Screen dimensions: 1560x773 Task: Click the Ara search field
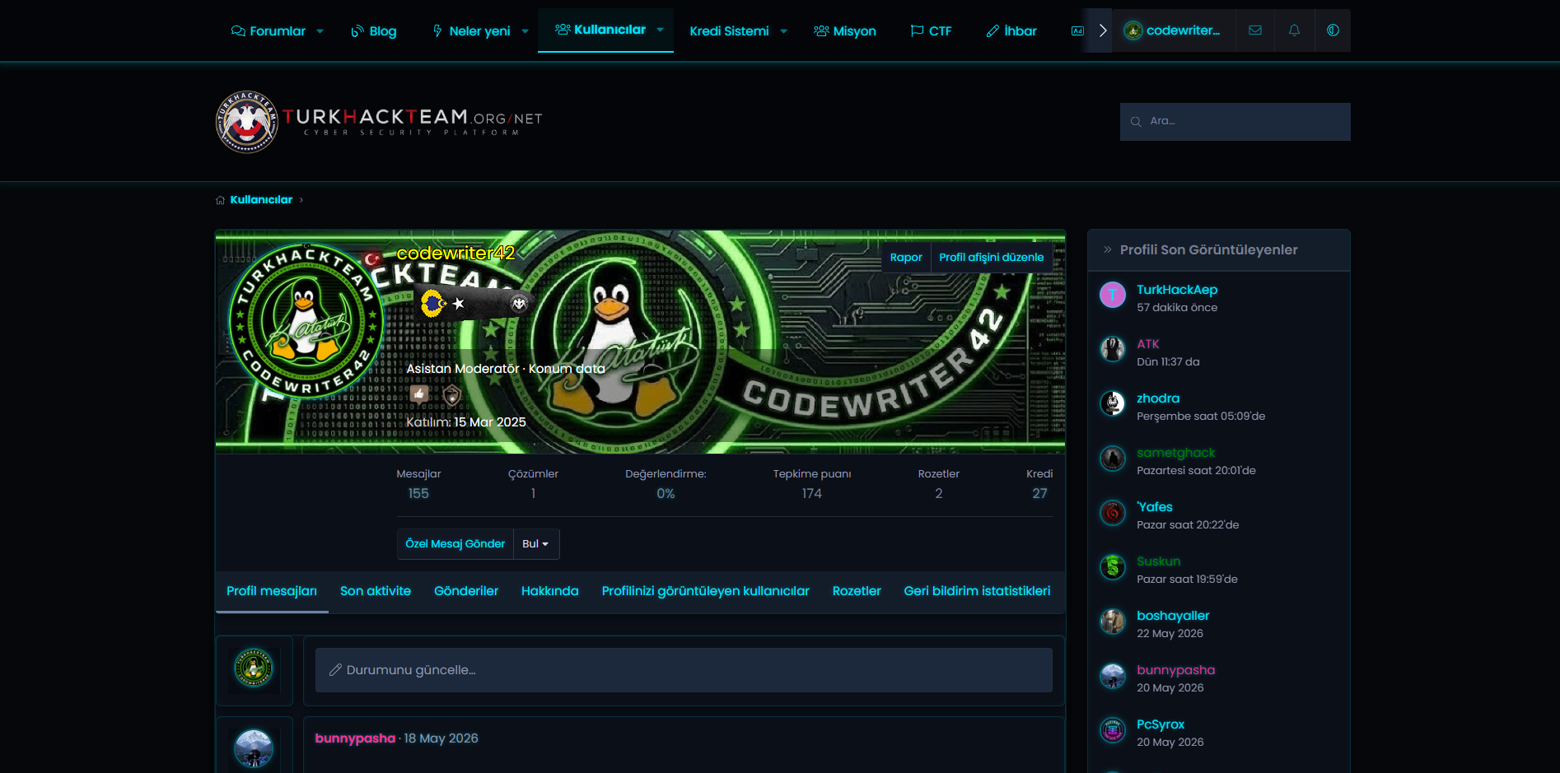click(x=1235, y=122)
